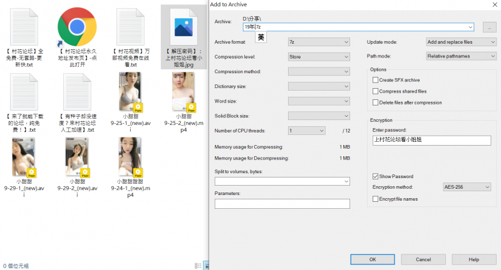Uncheck the Show Password checkbox

point(376,176)
